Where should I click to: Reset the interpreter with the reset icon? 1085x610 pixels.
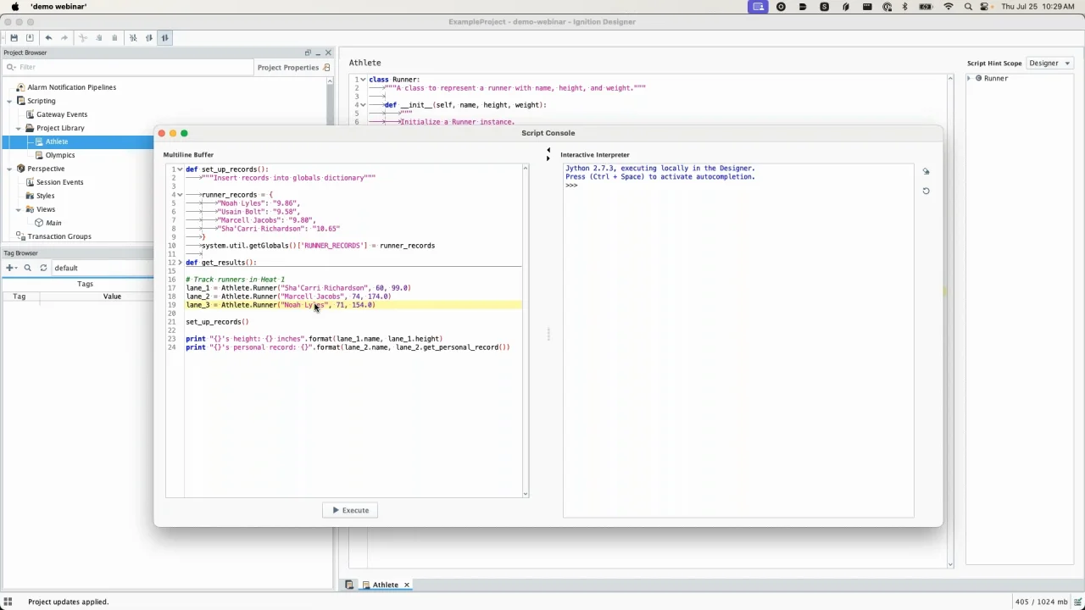click(926, 191)
